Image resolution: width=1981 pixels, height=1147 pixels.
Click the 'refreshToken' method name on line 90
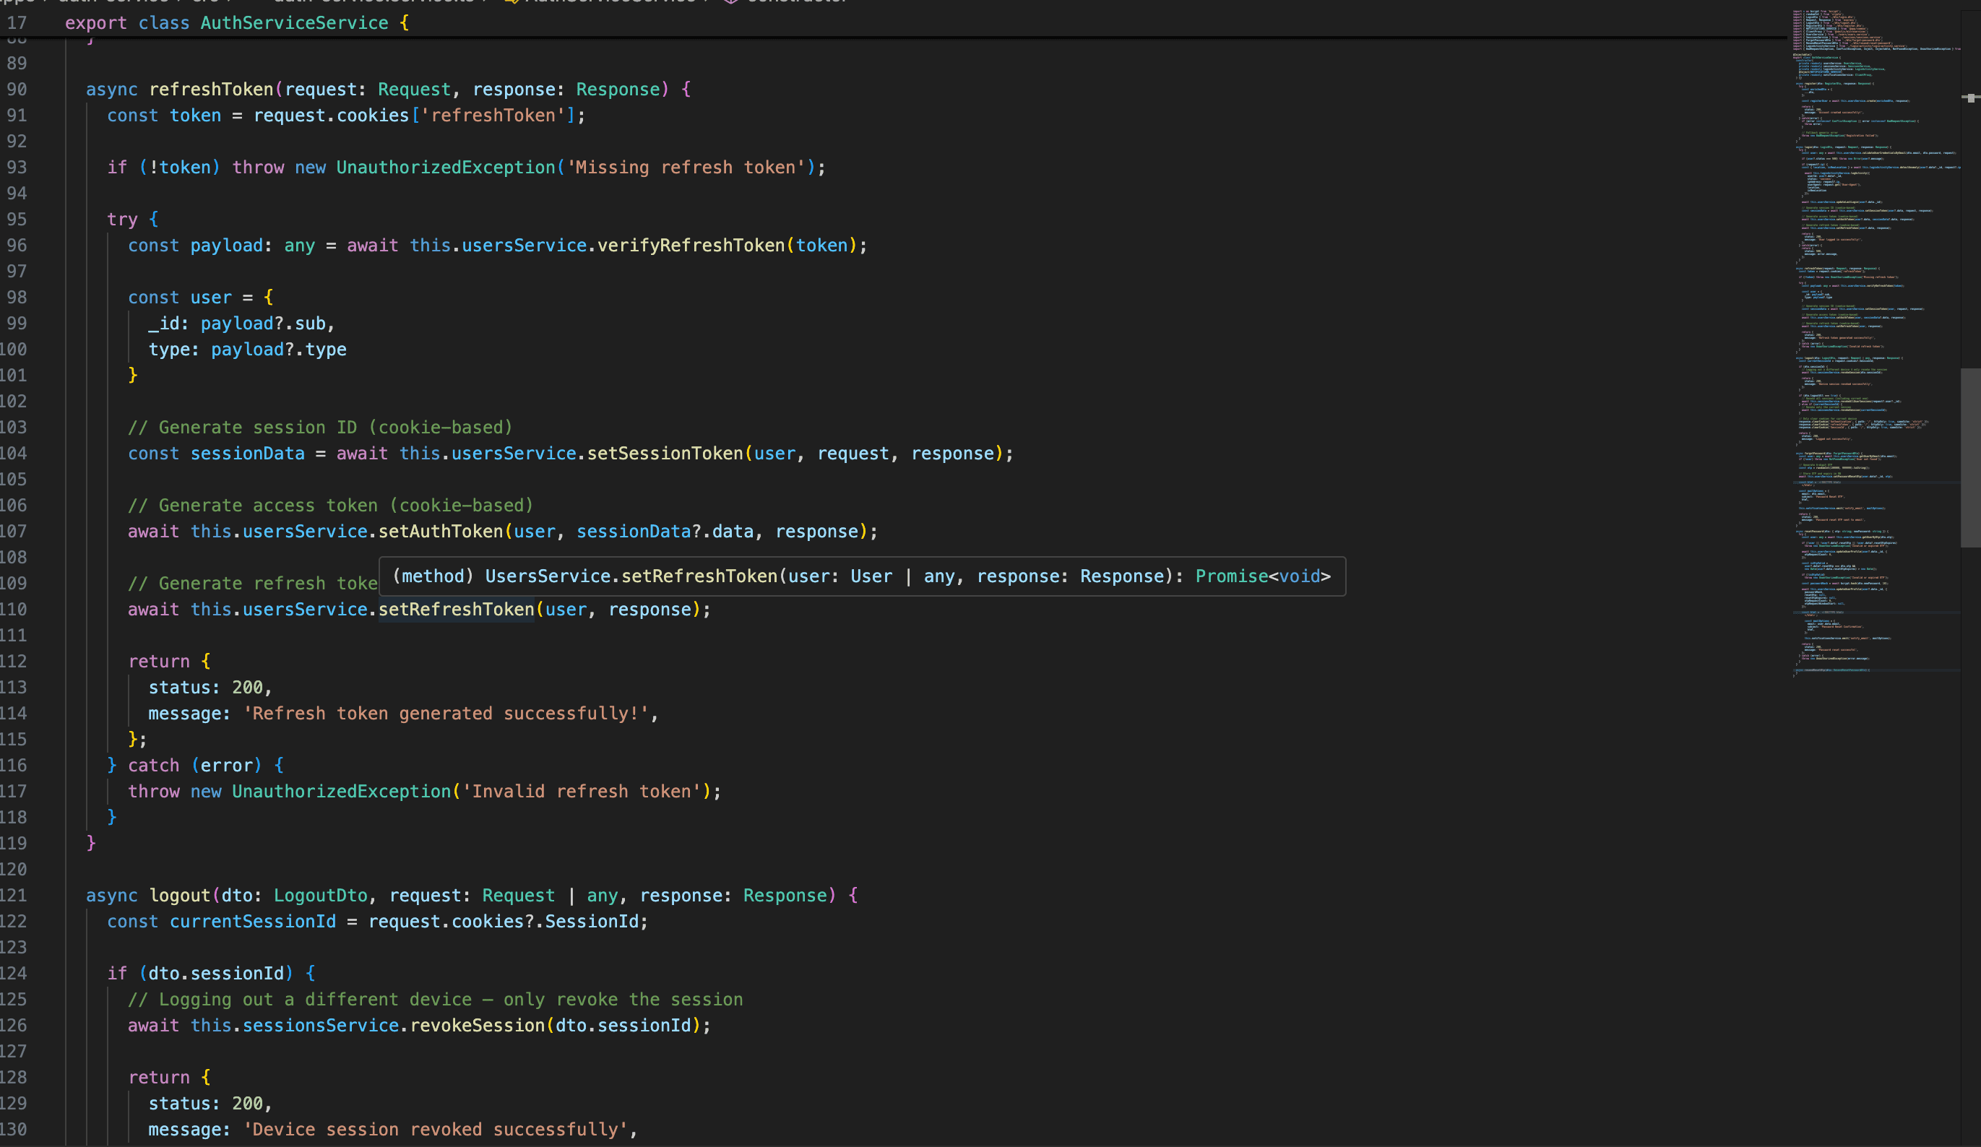pos(212,90)
